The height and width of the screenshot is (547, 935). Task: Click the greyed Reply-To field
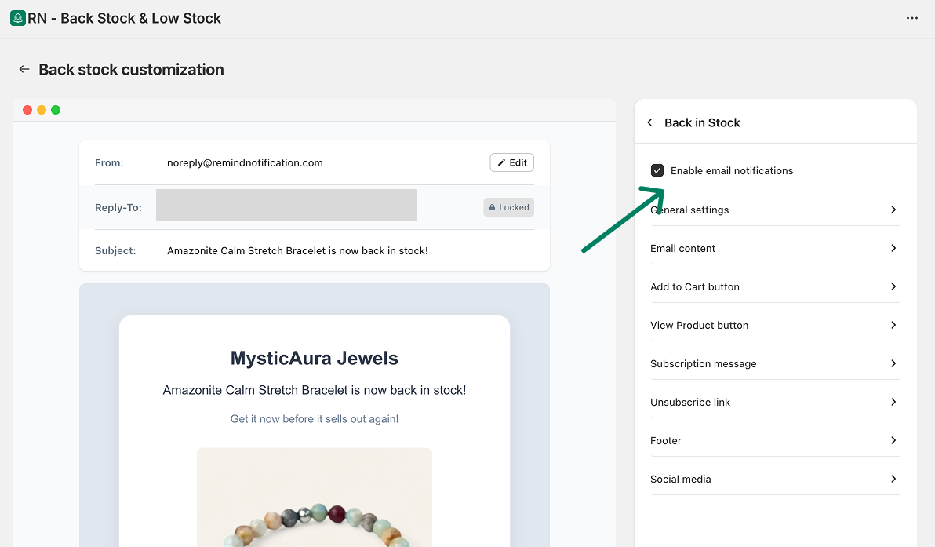(x=286, y=206)
